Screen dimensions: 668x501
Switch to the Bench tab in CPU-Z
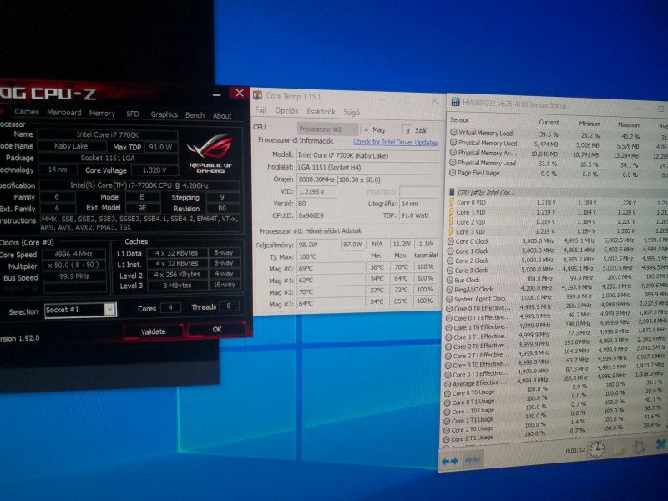pyautogui.click(x=195, y=115)
